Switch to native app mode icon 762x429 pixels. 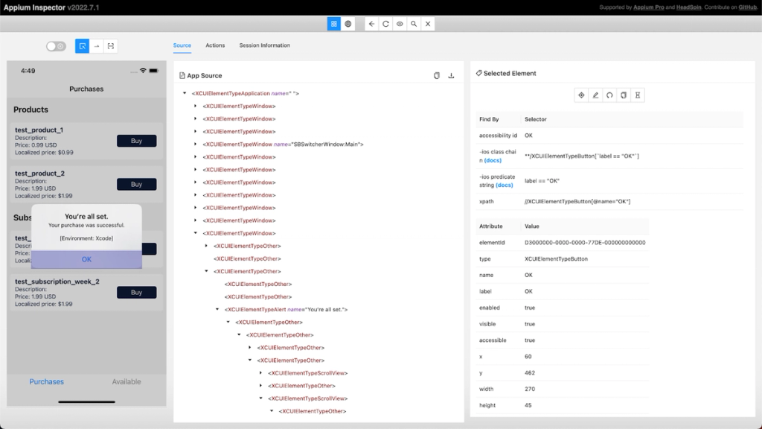[x=334, y=24]
